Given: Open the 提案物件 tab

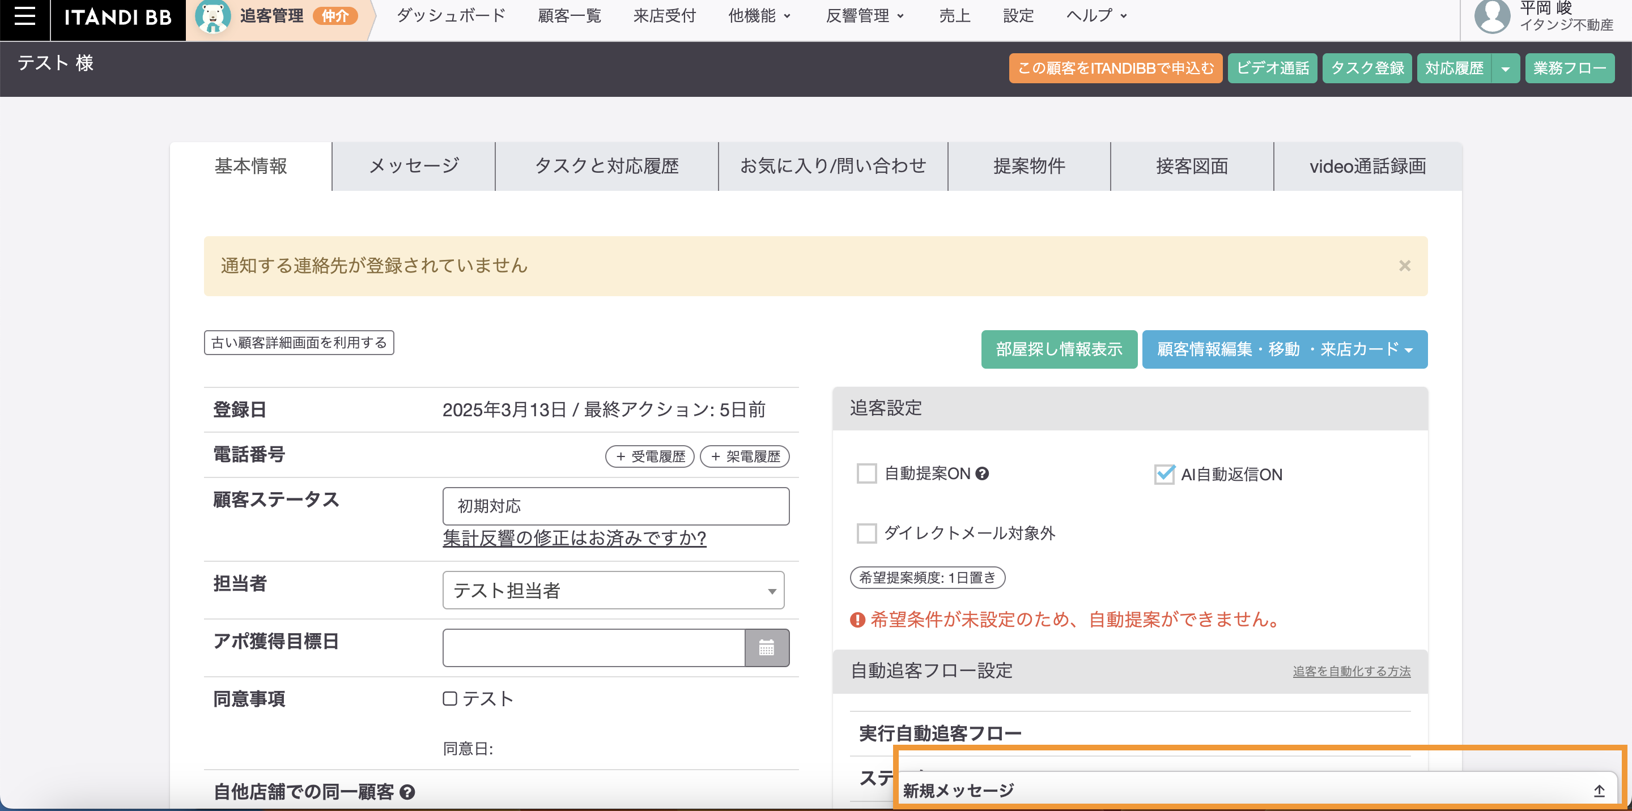Looking at the screenshot, I should 1029,167.
